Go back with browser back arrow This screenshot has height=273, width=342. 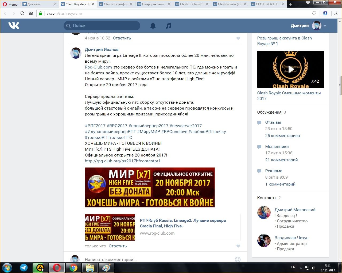(5, 13)
